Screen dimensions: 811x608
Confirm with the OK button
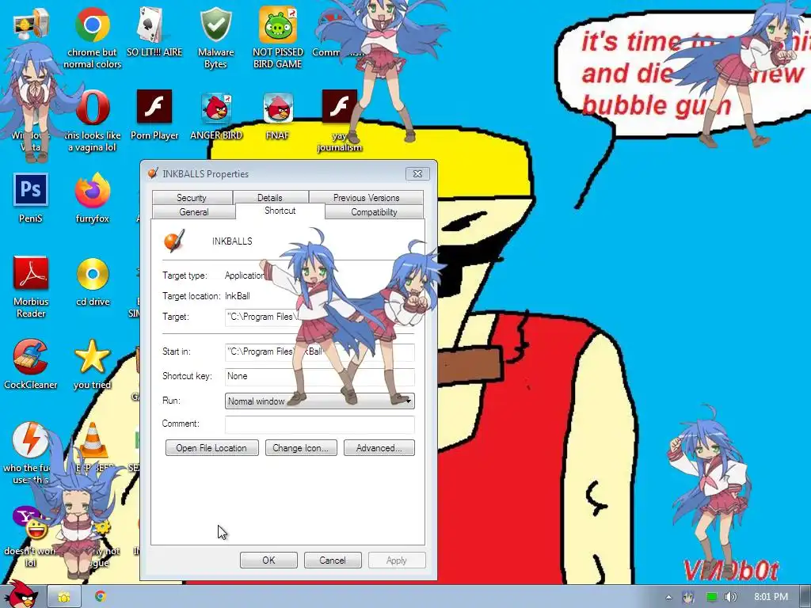pyautogui.click(x=268, y=560)
